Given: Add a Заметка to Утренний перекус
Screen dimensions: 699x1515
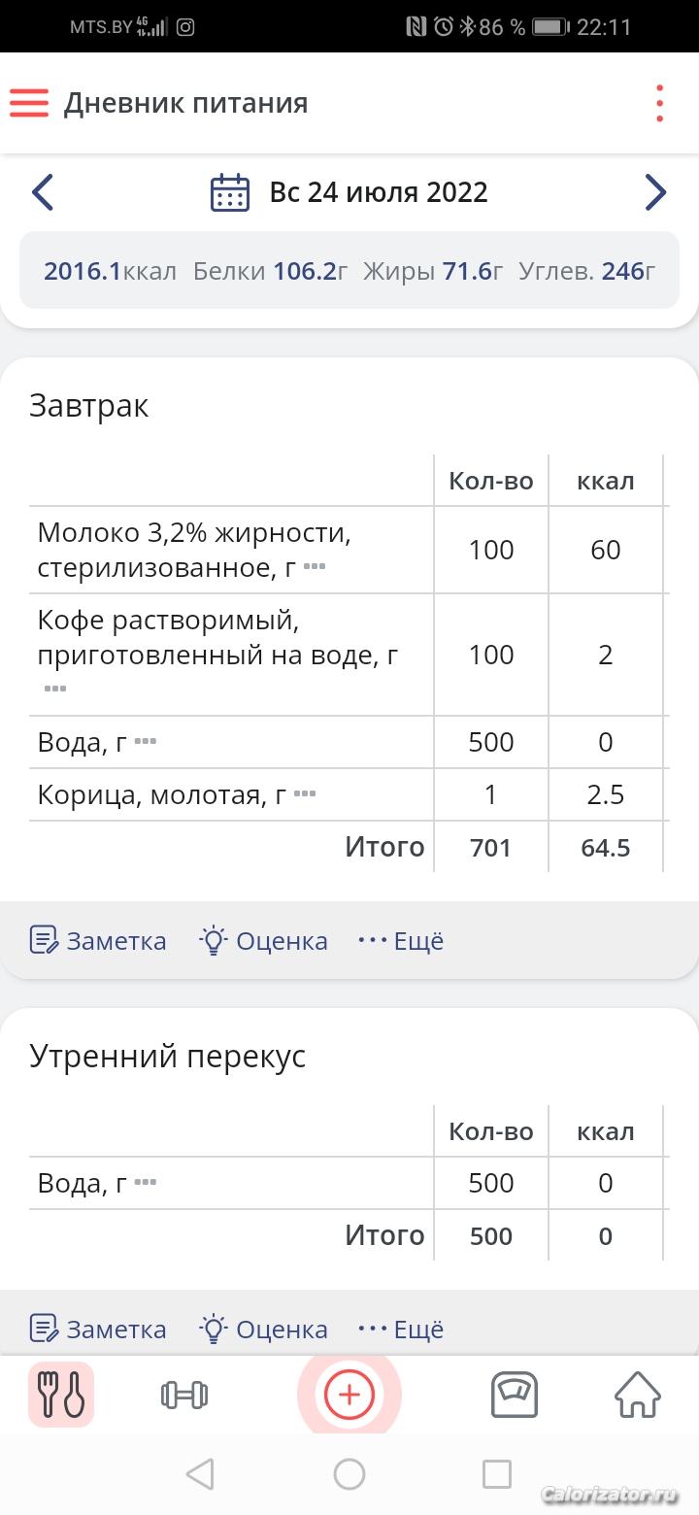Looking at the screenshot, I should tap(98, 1330).
